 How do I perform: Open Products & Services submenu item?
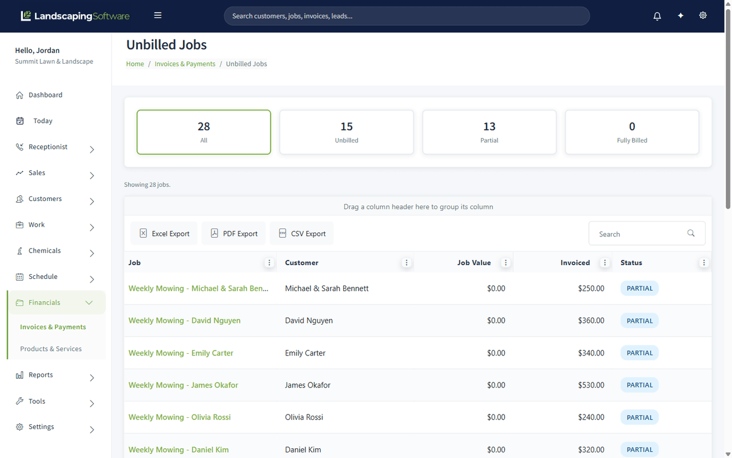click(51, 349)
